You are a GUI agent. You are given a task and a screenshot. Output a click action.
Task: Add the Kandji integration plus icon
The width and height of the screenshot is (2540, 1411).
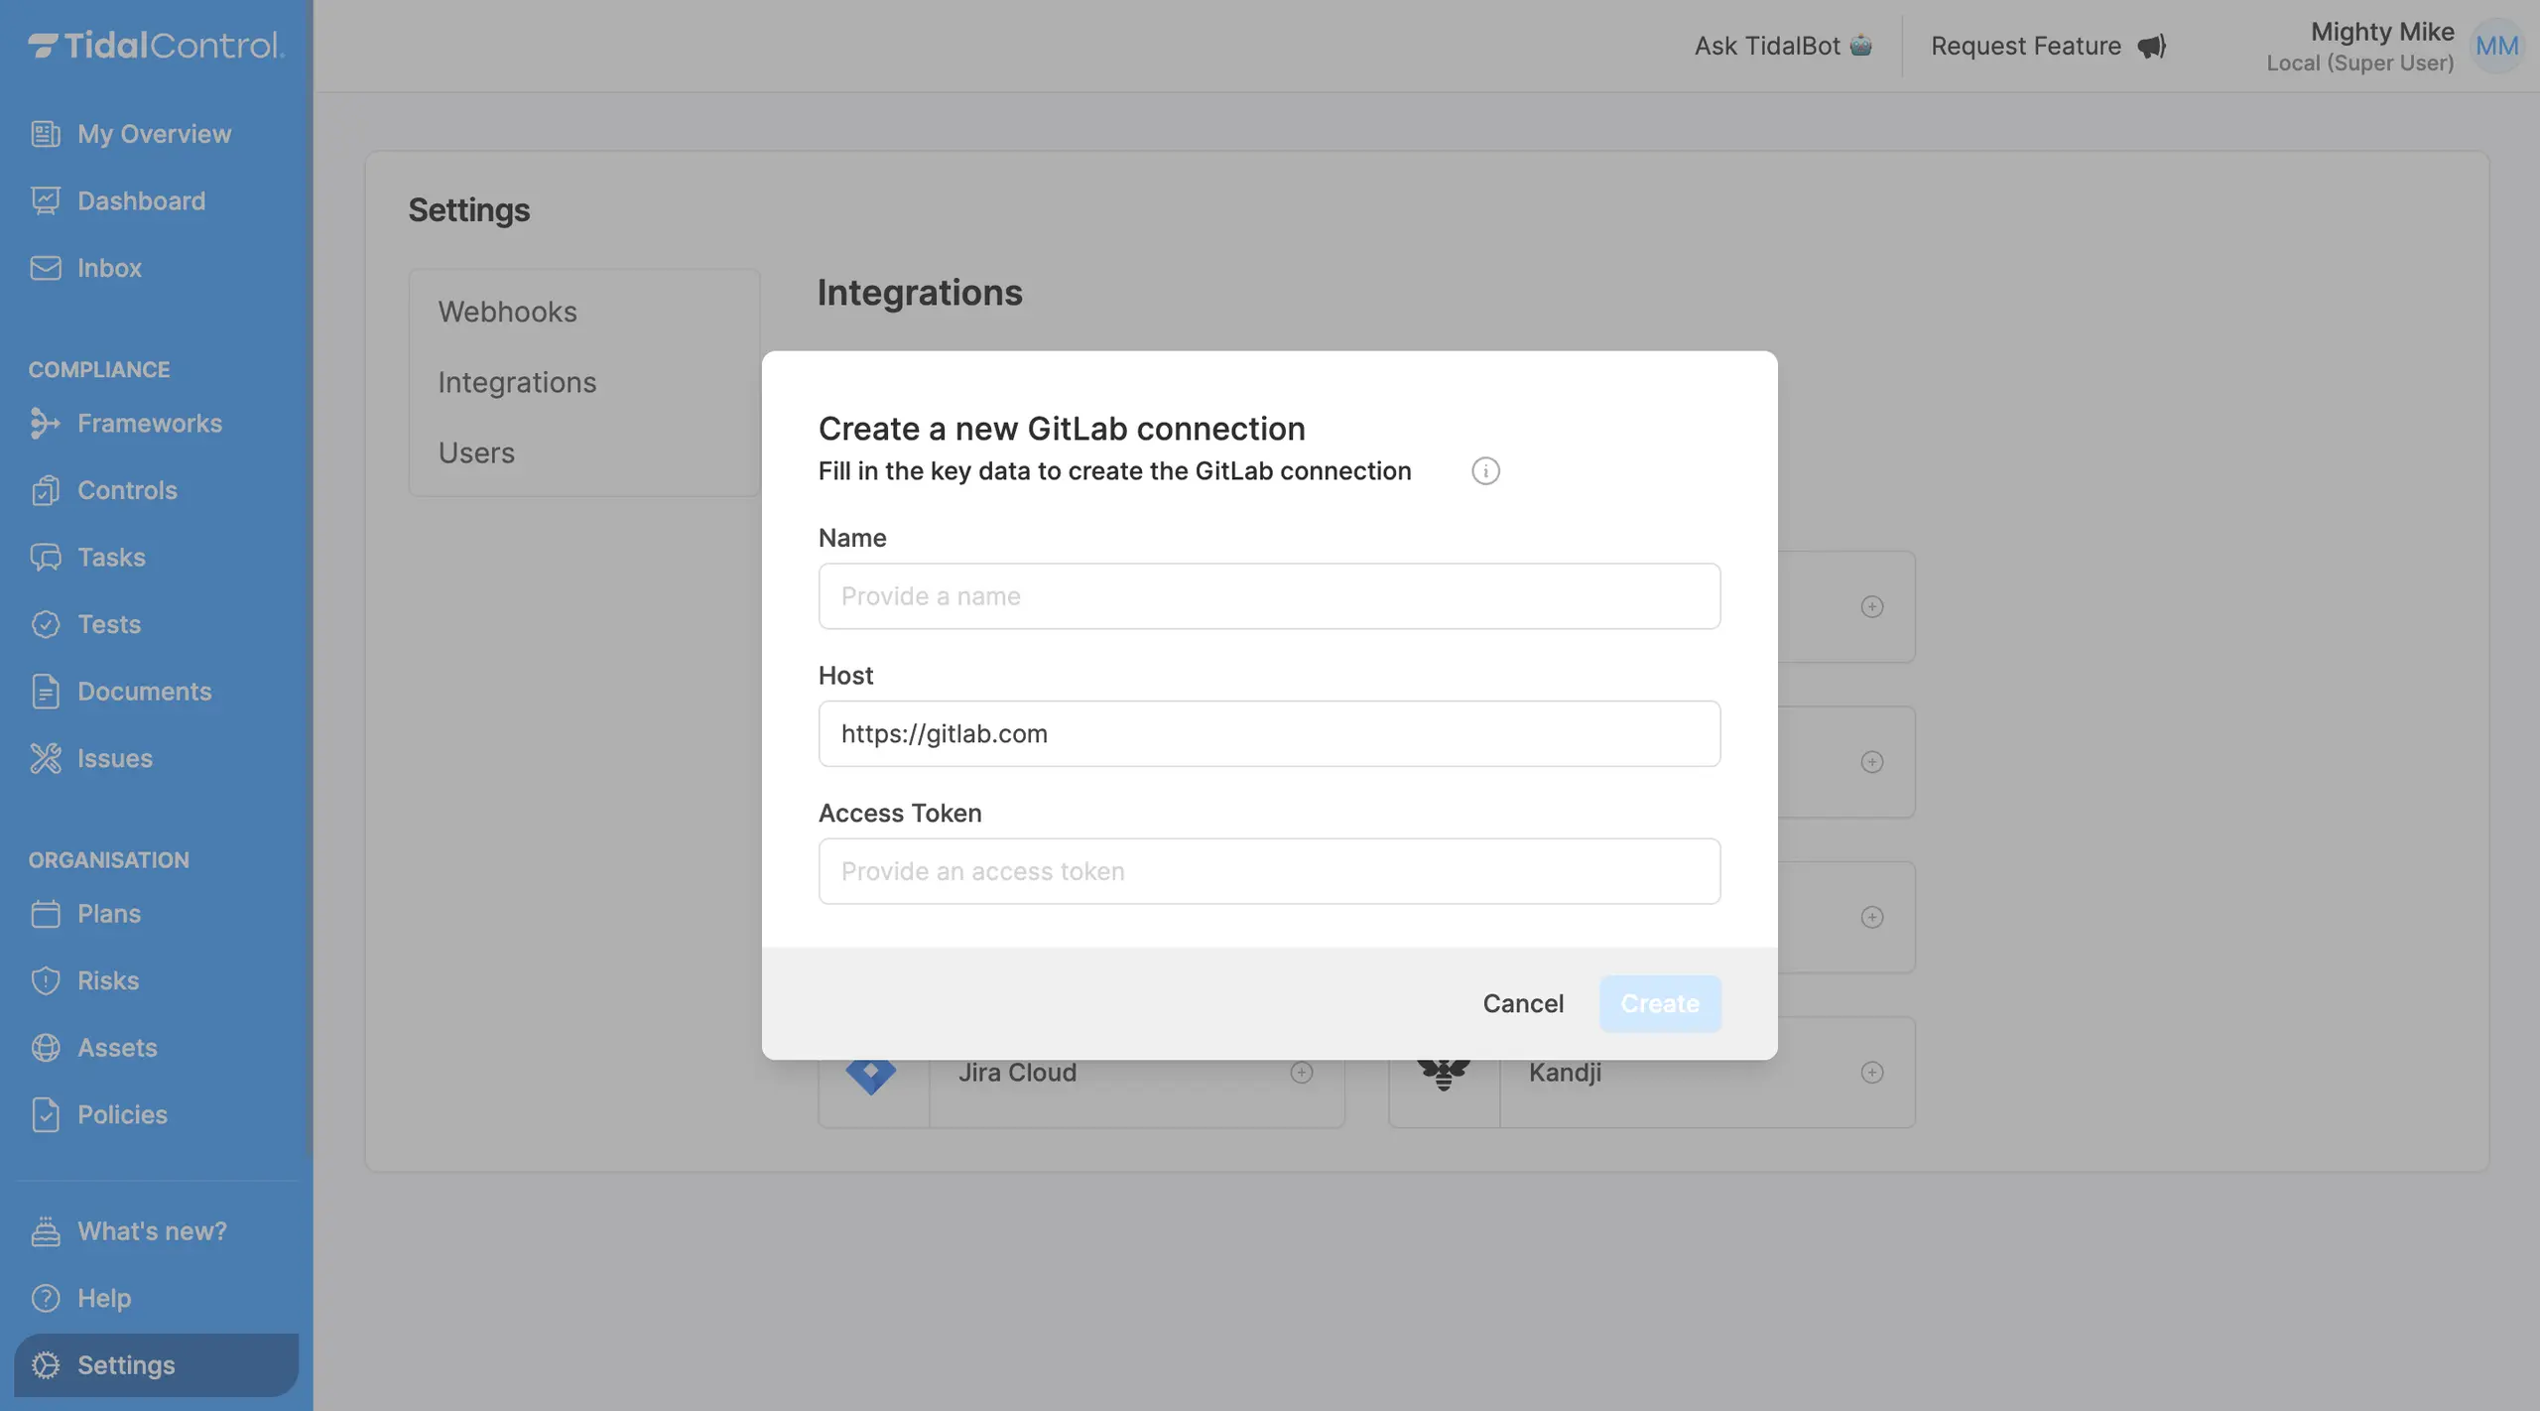pyautogui.click(x=1872, y=1073)
